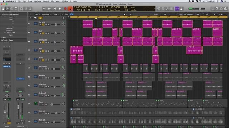Toggle input monitoring on Solo gtr 1 track
The image size is (229, 128).
48,87
